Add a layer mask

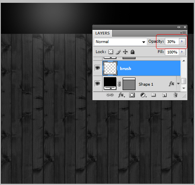point(132,95)
